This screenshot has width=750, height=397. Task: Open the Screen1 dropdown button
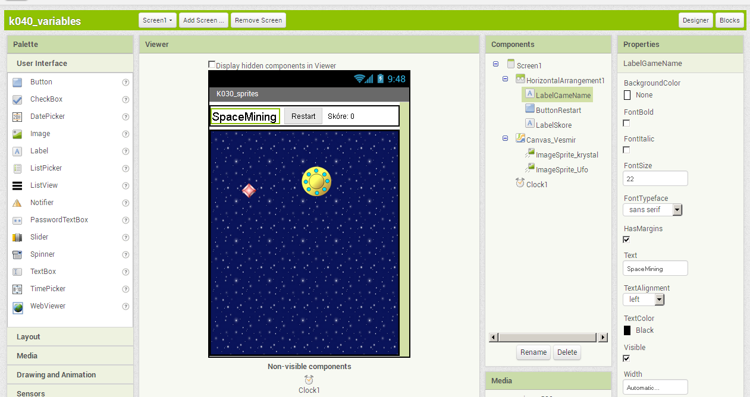tap(158, 20)
